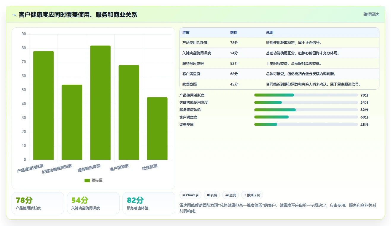Click the paragraph beginning 雷达图能帮助团队发现
391x226 pixels.
(278, 208)
